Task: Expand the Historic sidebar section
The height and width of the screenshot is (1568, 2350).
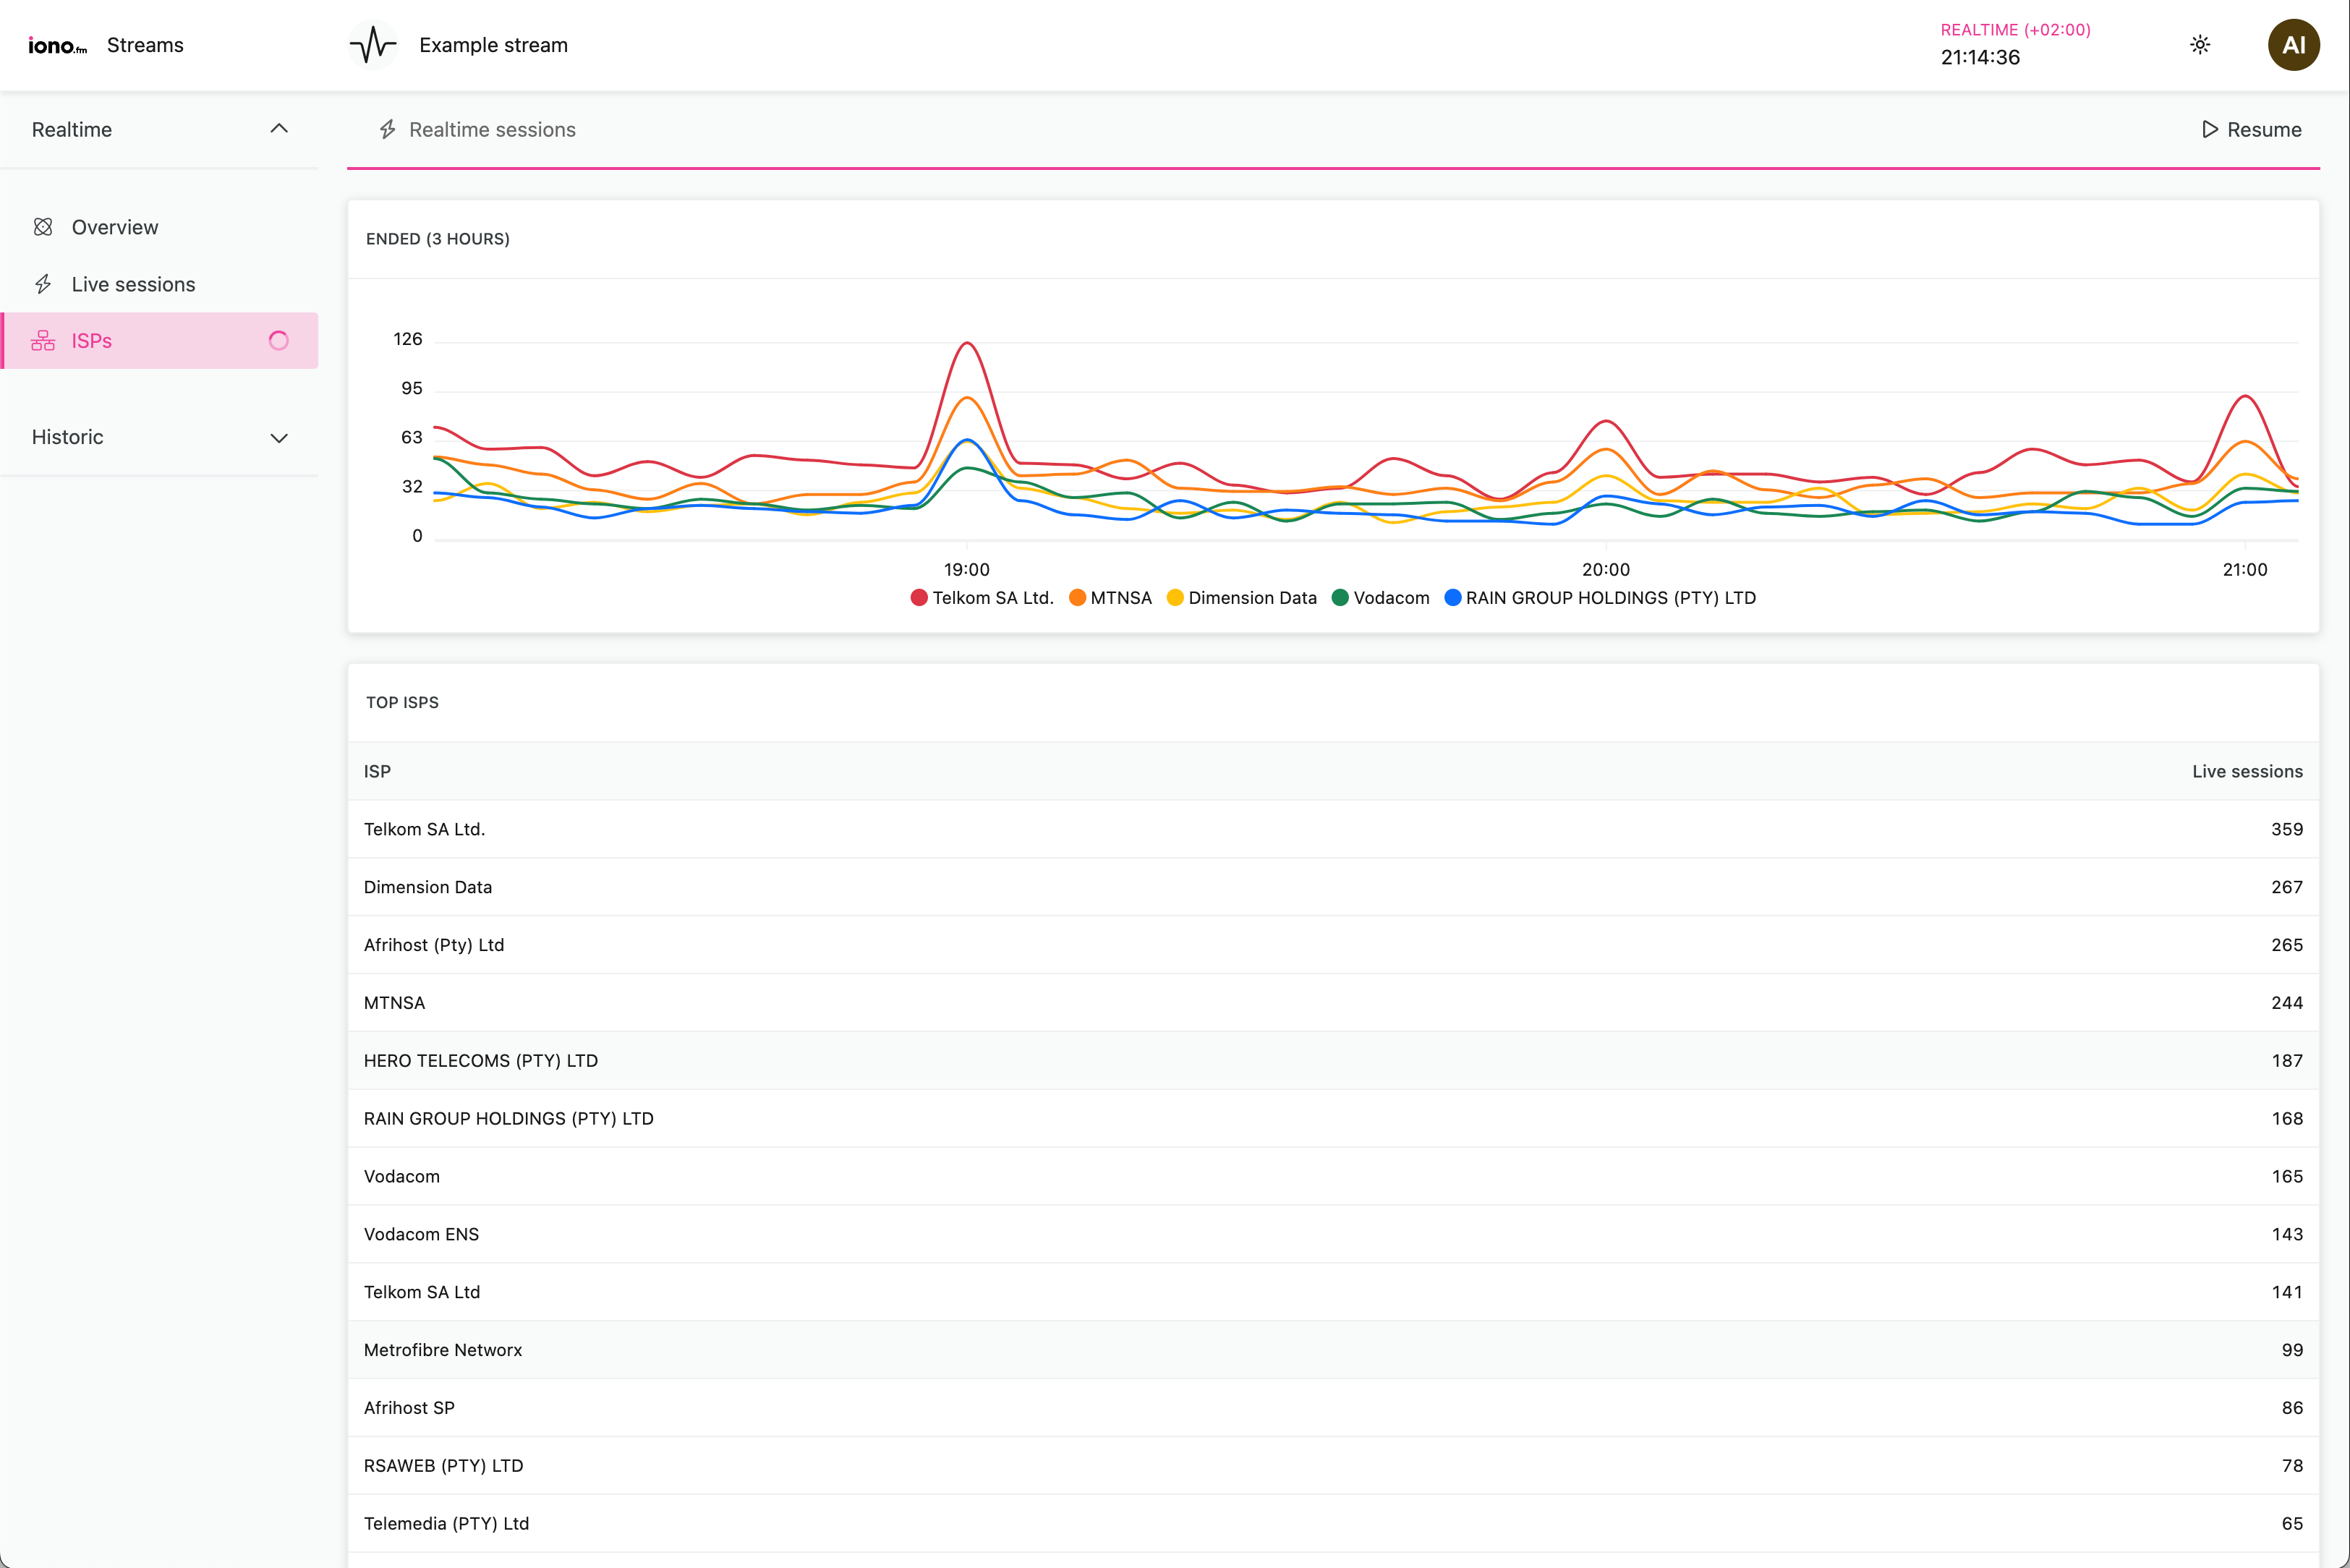Action: pos(160,437)
